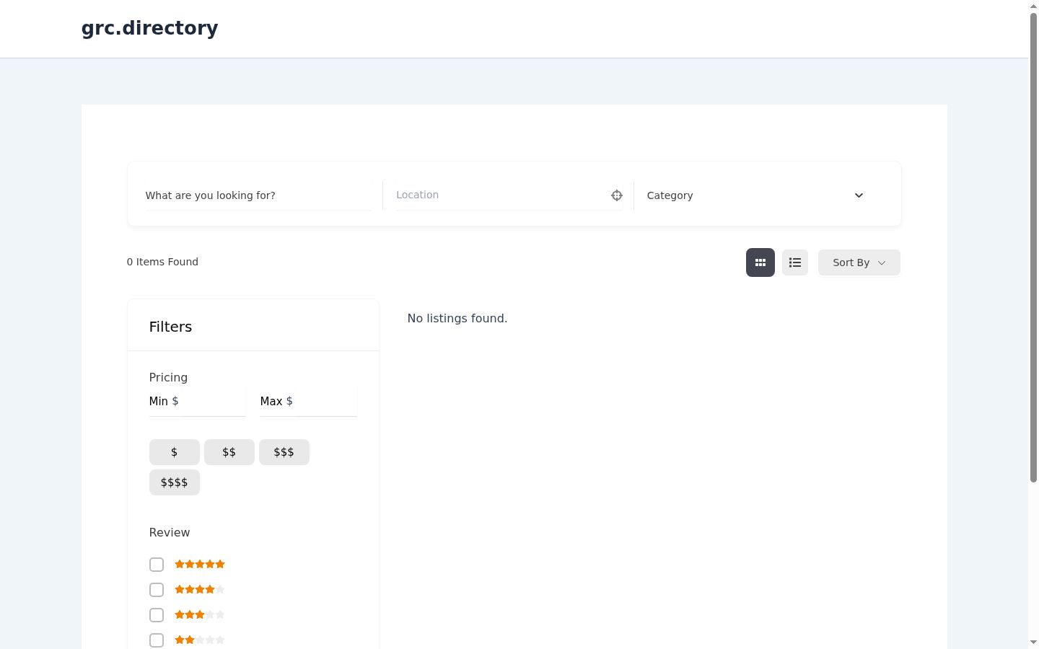Image resolution: width=1039 pixels, height=649 pixels.
Task: Check the five-star review filter
Action: (157, 565)
